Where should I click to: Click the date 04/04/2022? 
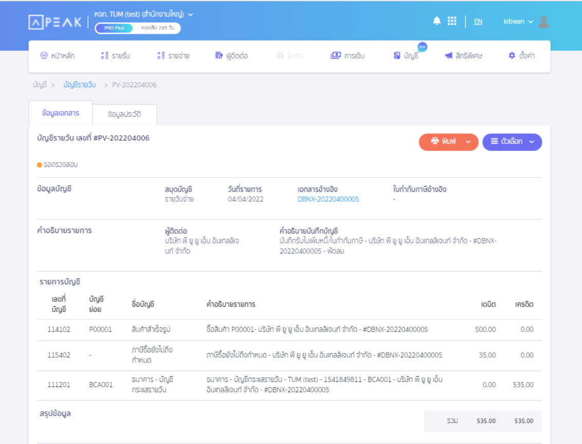[246, 199]
